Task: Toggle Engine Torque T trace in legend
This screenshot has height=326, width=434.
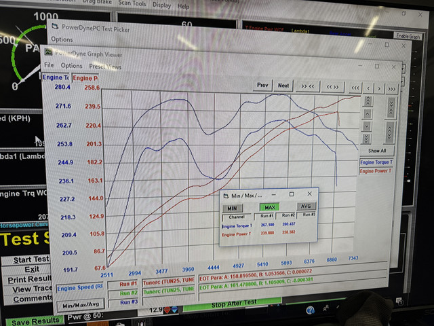Action: [376, 162]
